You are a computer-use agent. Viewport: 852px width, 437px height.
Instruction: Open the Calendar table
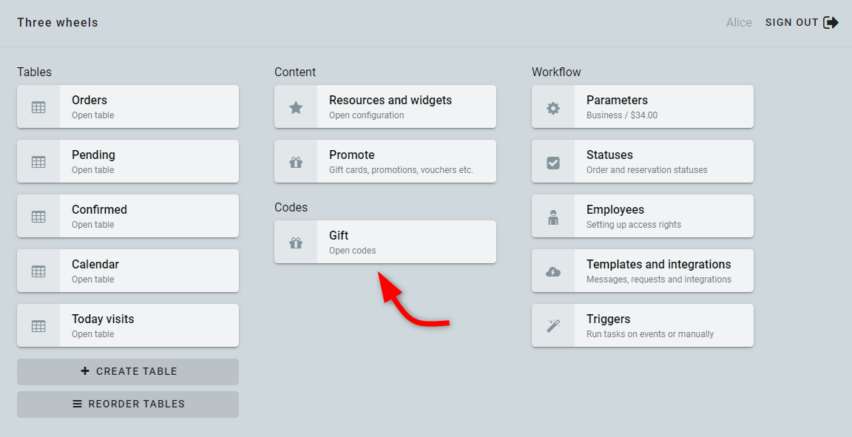[128, 271]
